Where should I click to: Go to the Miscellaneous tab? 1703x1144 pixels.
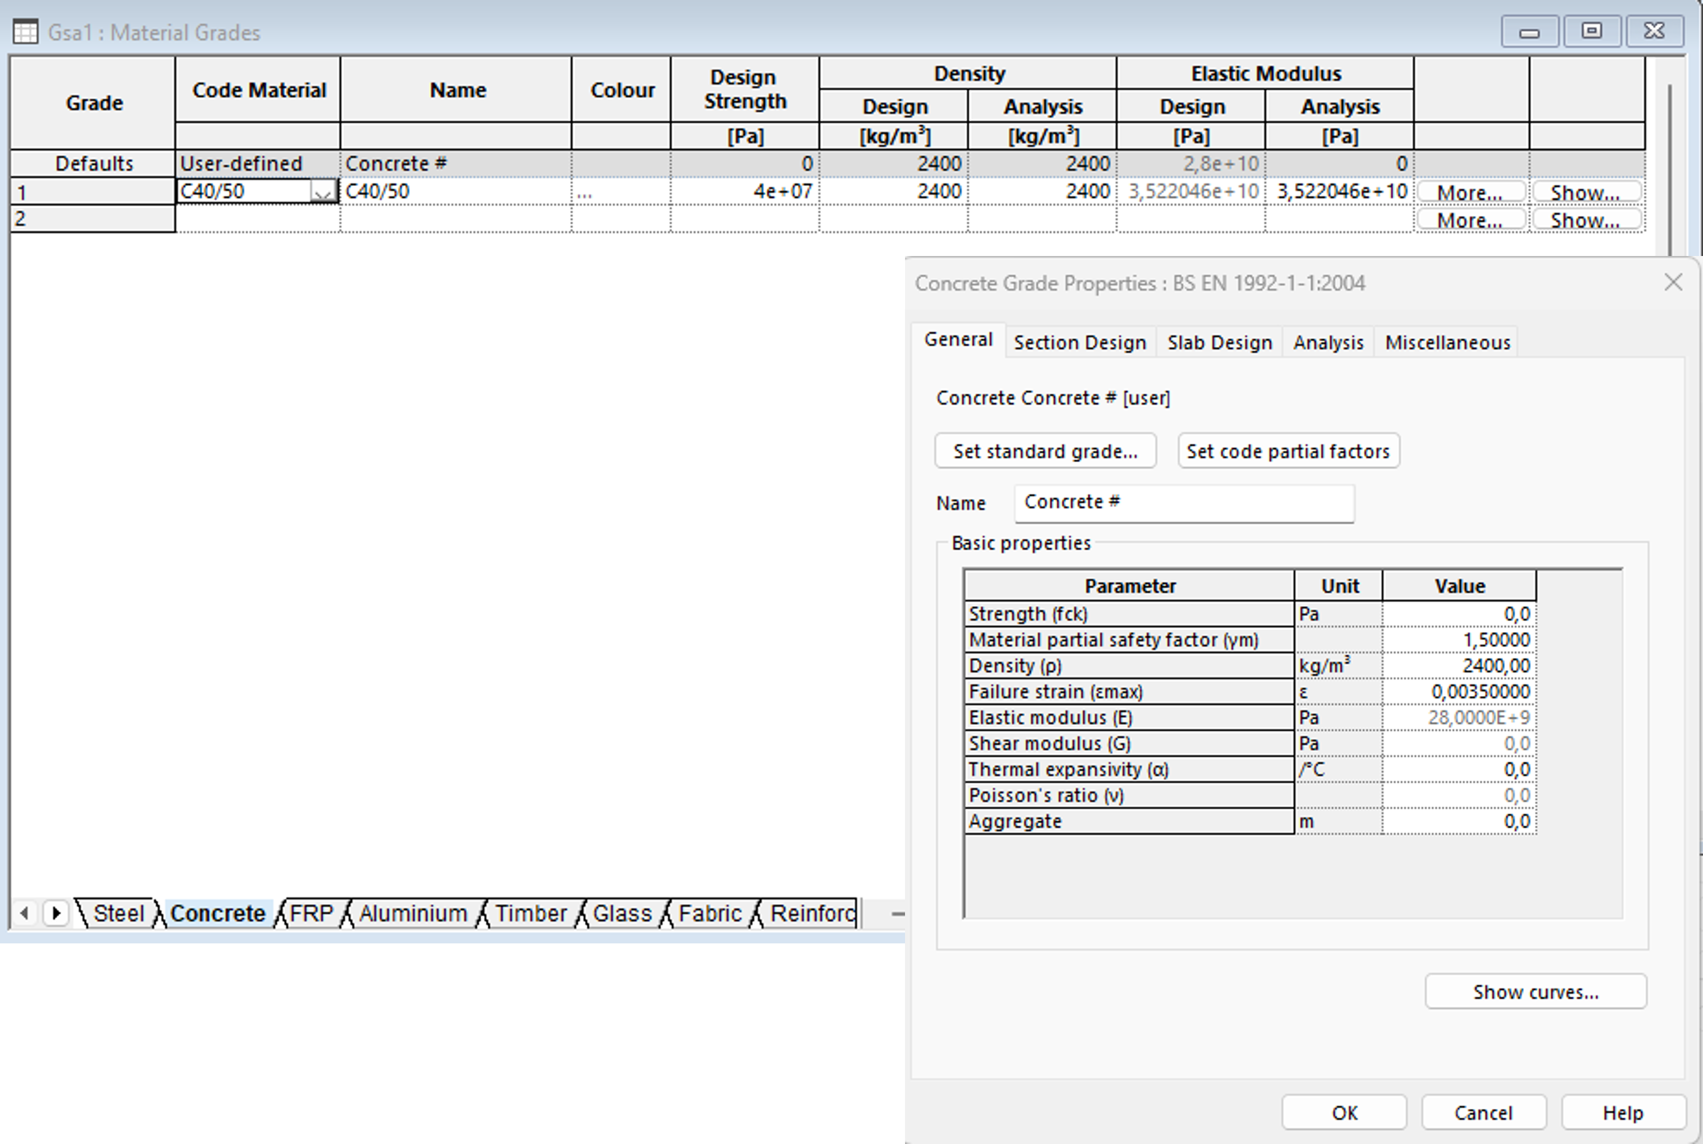coord(1447,342)
